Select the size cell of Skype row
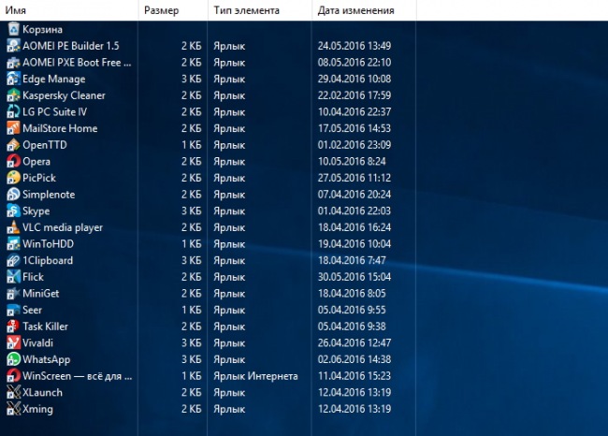Image resolution: width=608 pixels, height=436 pixels. coord(192,211)
